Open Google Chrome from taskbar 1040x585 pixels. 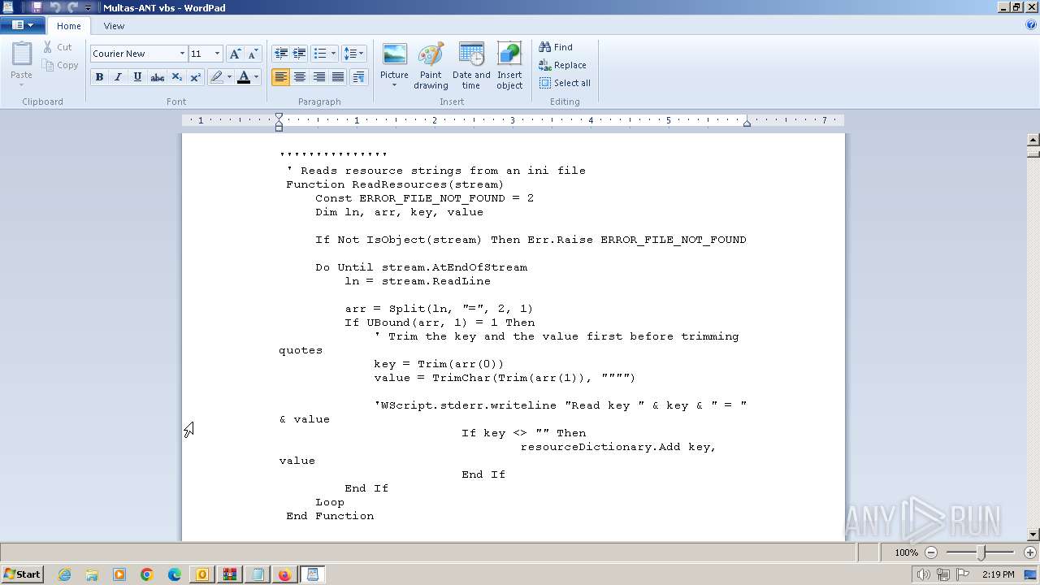[147, 574]
